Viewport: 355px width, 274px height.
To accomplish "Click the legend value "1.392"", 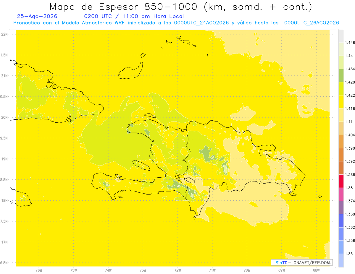I will click(x=350, y=161).
